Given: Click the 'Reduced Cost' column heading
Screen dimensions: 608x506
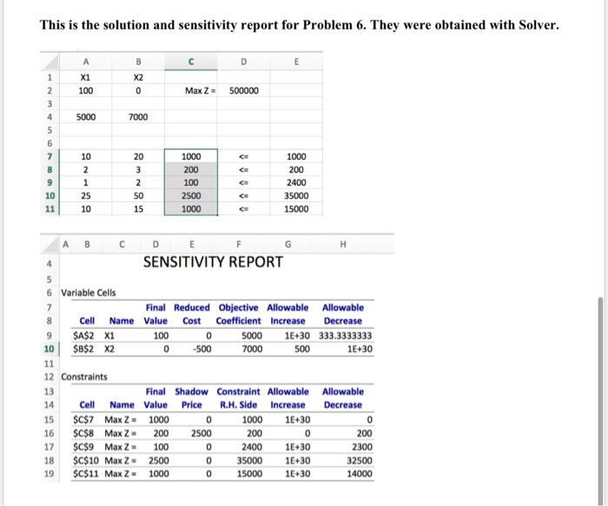Looking at the screenshot, I should [192, 314].
